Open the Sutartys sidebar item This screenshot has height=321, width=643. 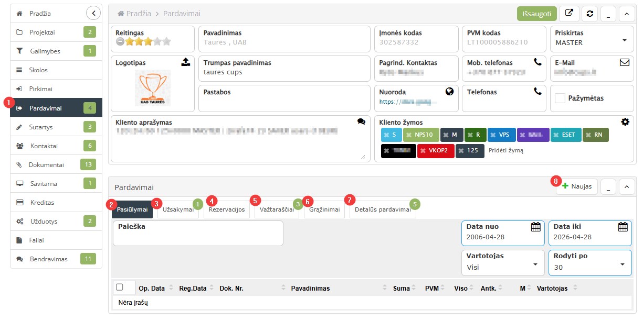click(x=41, y=127)
